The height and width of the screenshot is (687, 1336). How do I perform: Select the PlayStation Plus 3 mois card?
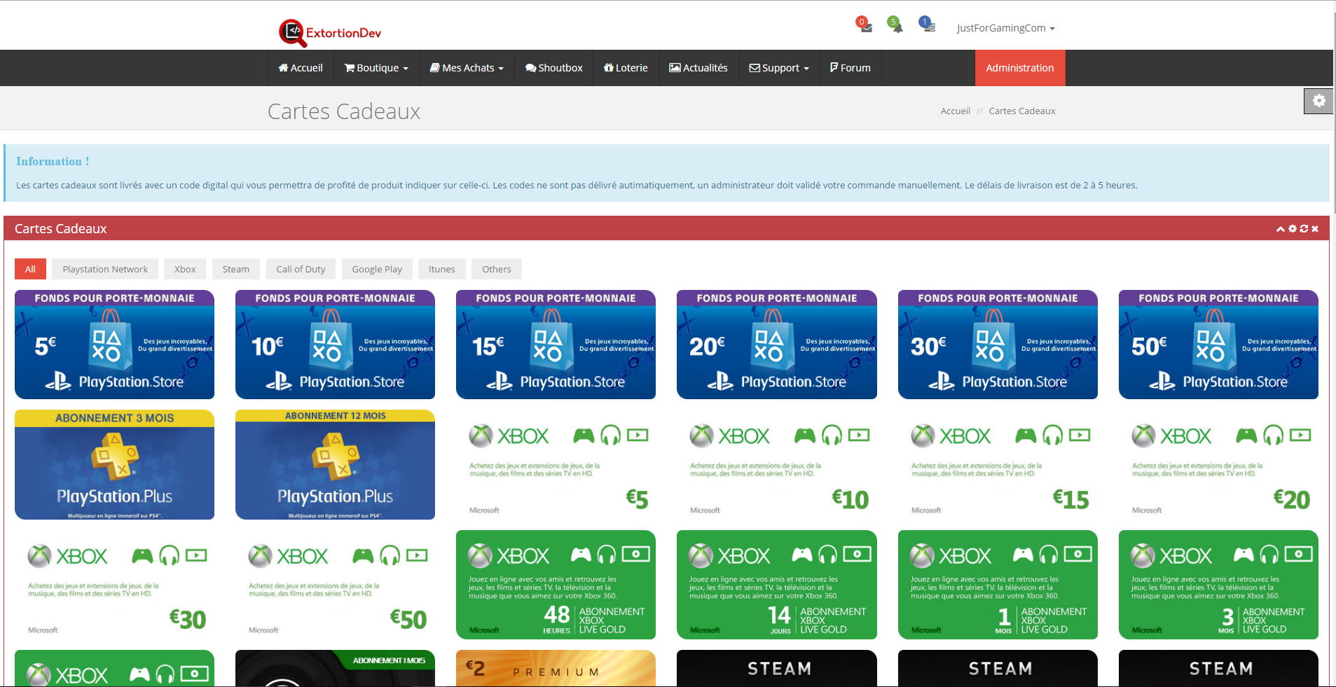[114, 464]
